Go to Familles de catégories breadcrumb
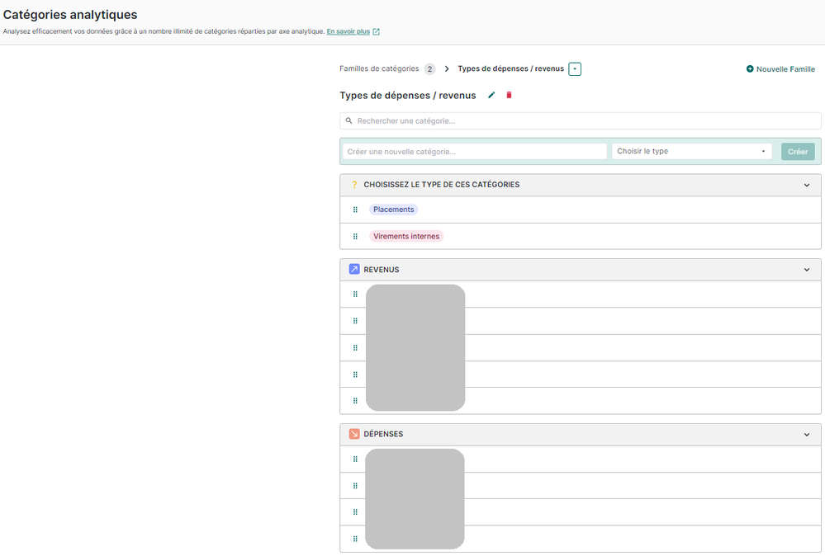Image resolution: width=825 pixels, height=556 pixels. click(379, 69)
